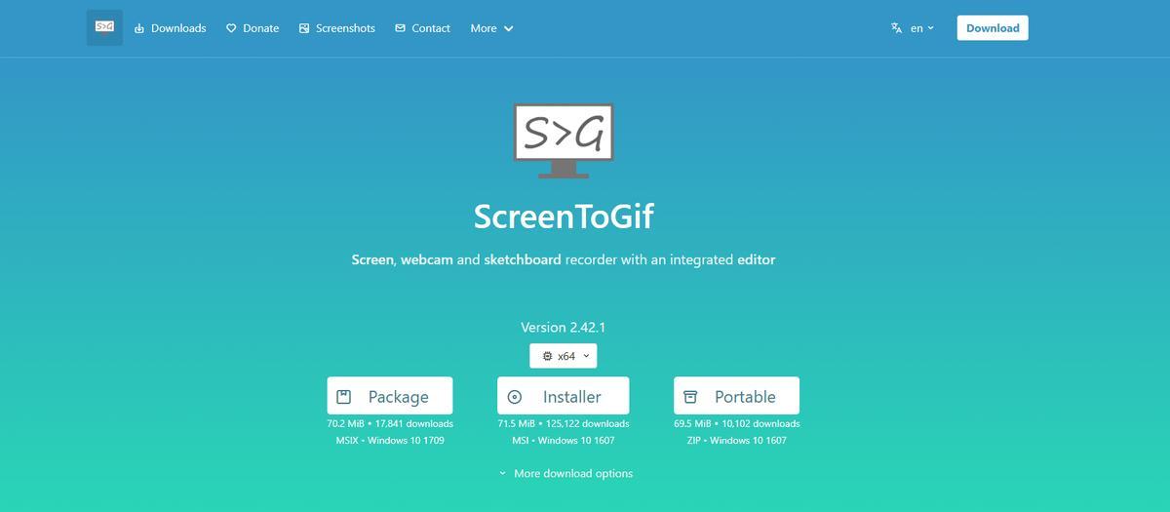1170x512 pixels.
Task: Click the translate language icon
Action: click(897, 28)
